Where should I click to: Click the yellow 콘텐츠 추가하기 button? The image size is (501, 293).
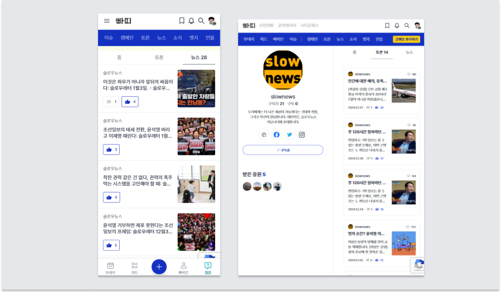click(406, 39)
